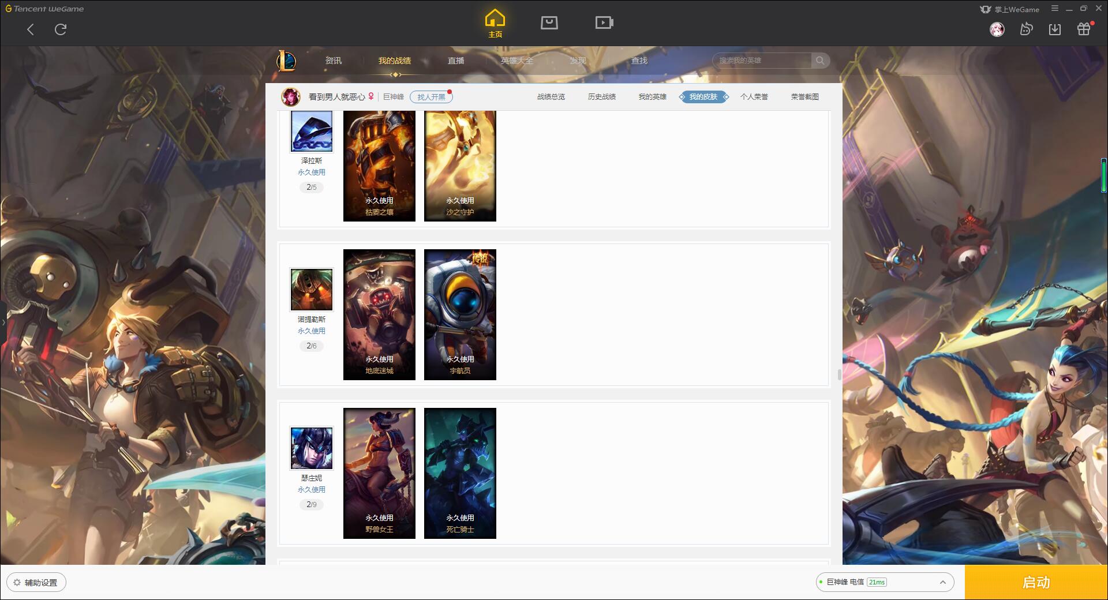Screen dimensions: 1108x600
Task: Switch to the 英雄大全 tab
Action: coord(517,61)
